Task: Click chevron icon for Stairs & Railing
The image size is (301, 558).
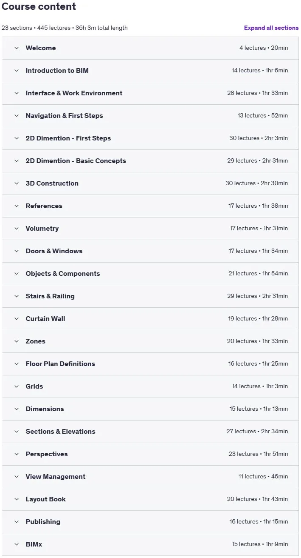Action: (17, 296)
